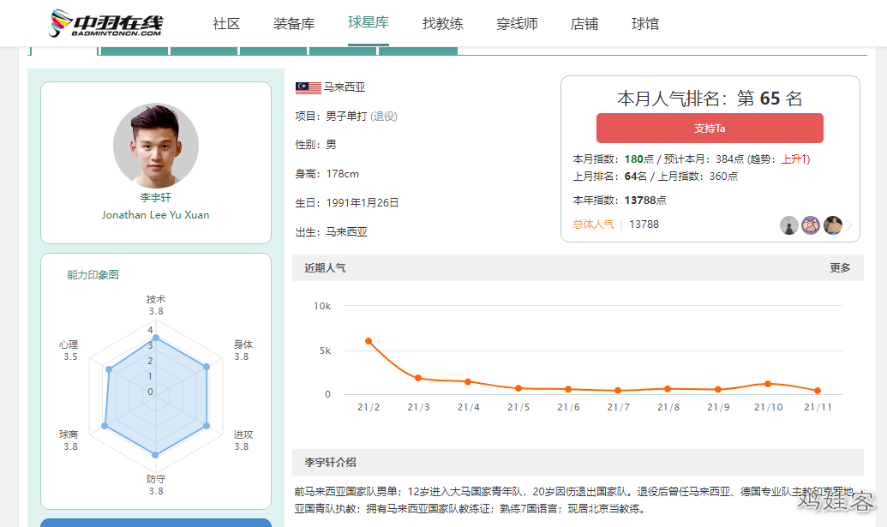The width and height of the screenshot is (887, 527).
Task: Open the purple pig supporter avatar
Action: pyautogui.click(x=811, y=225)
